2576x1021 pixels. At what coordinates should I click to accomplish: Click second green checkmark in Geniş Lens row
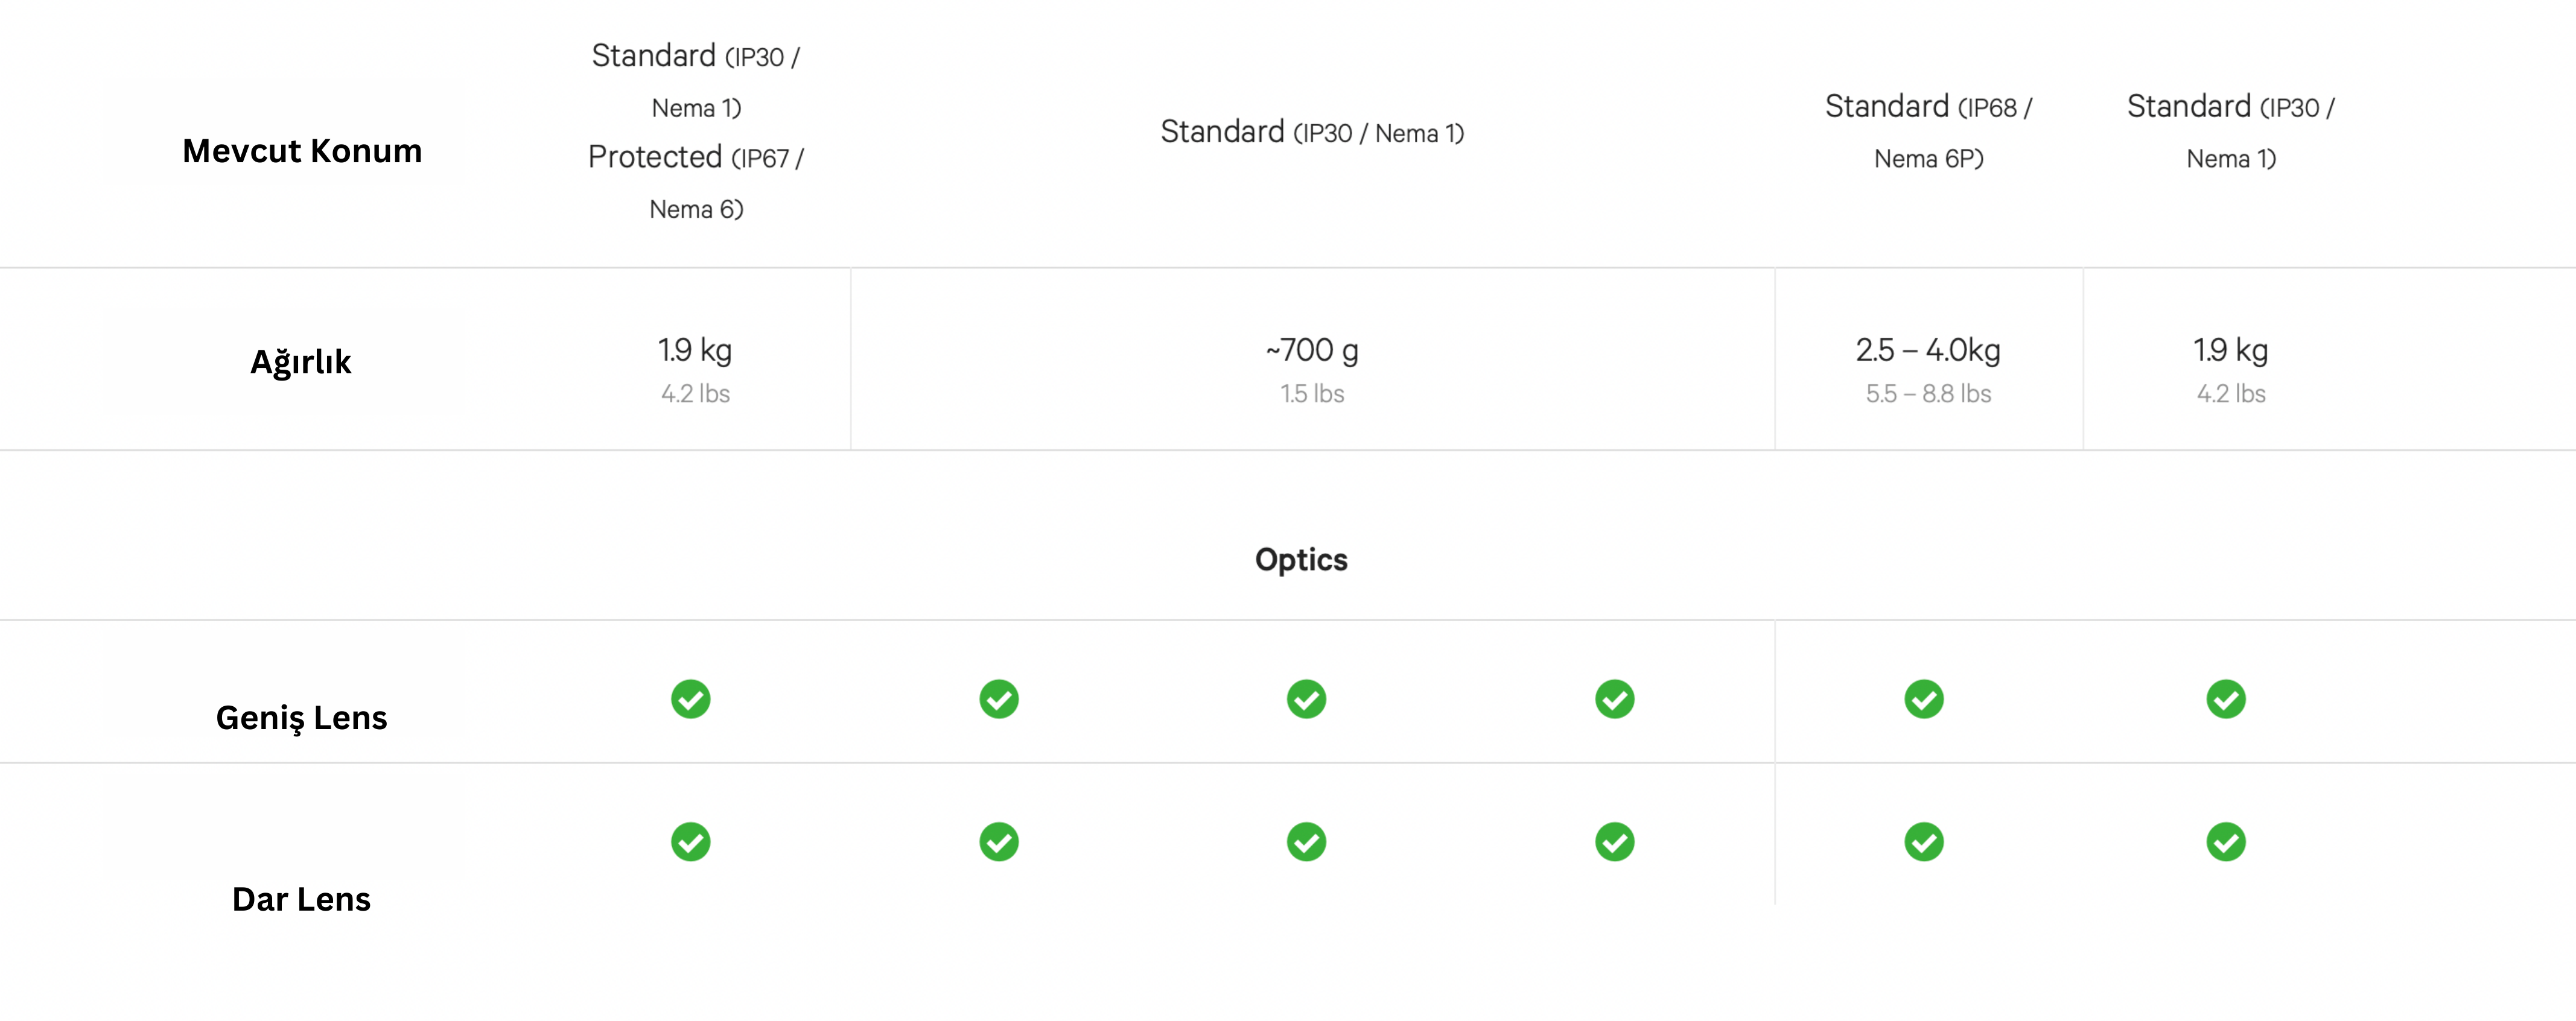(998, 700)
